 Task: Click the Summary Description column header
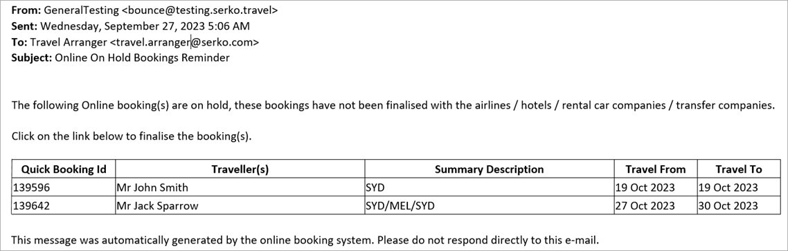(490, 169)
